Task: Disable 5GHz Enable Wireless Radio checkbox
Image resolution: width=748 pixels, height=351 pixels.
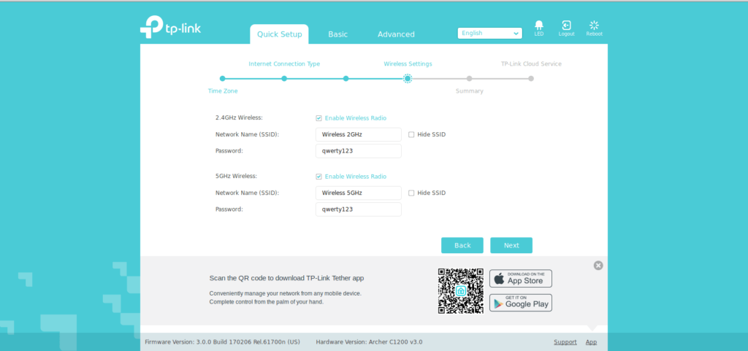Action: point(319,176)
